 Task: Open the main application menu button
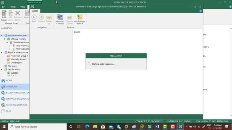[3, 7]
